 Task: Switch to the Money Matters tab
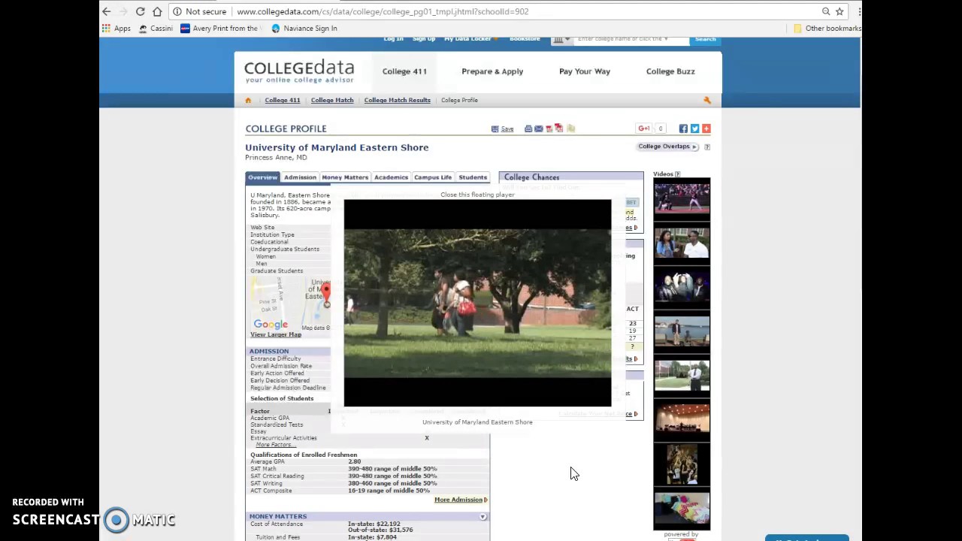pyautogui.click(x=345, y=177)
